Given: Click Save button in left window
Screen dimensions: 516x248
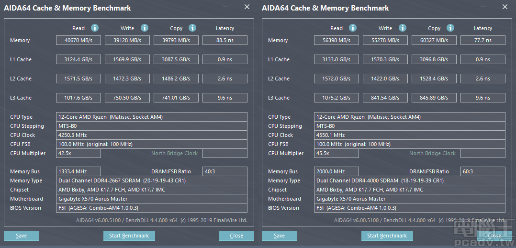Looking at the screenshot, I should click(22, 236).
